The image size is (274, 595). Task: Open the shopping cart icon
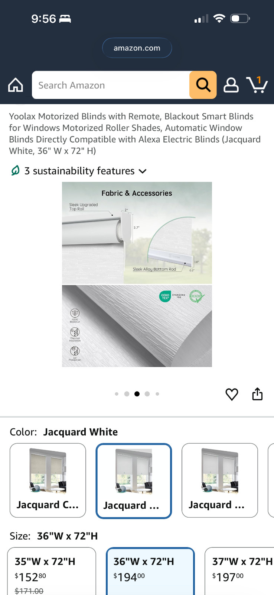[257, 84]
